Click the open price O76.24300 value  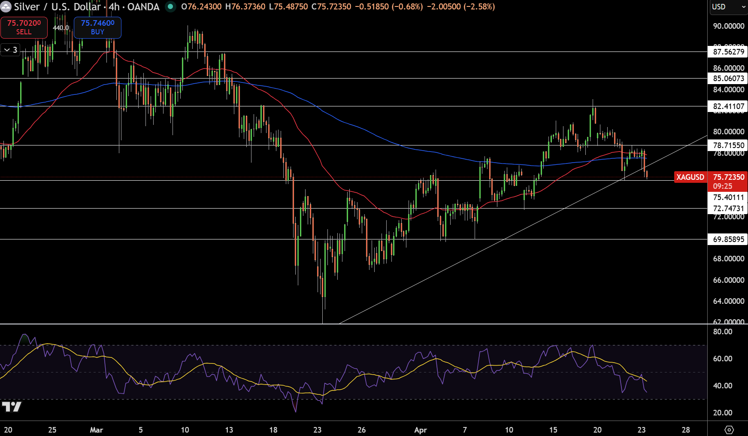coord(202,7)
